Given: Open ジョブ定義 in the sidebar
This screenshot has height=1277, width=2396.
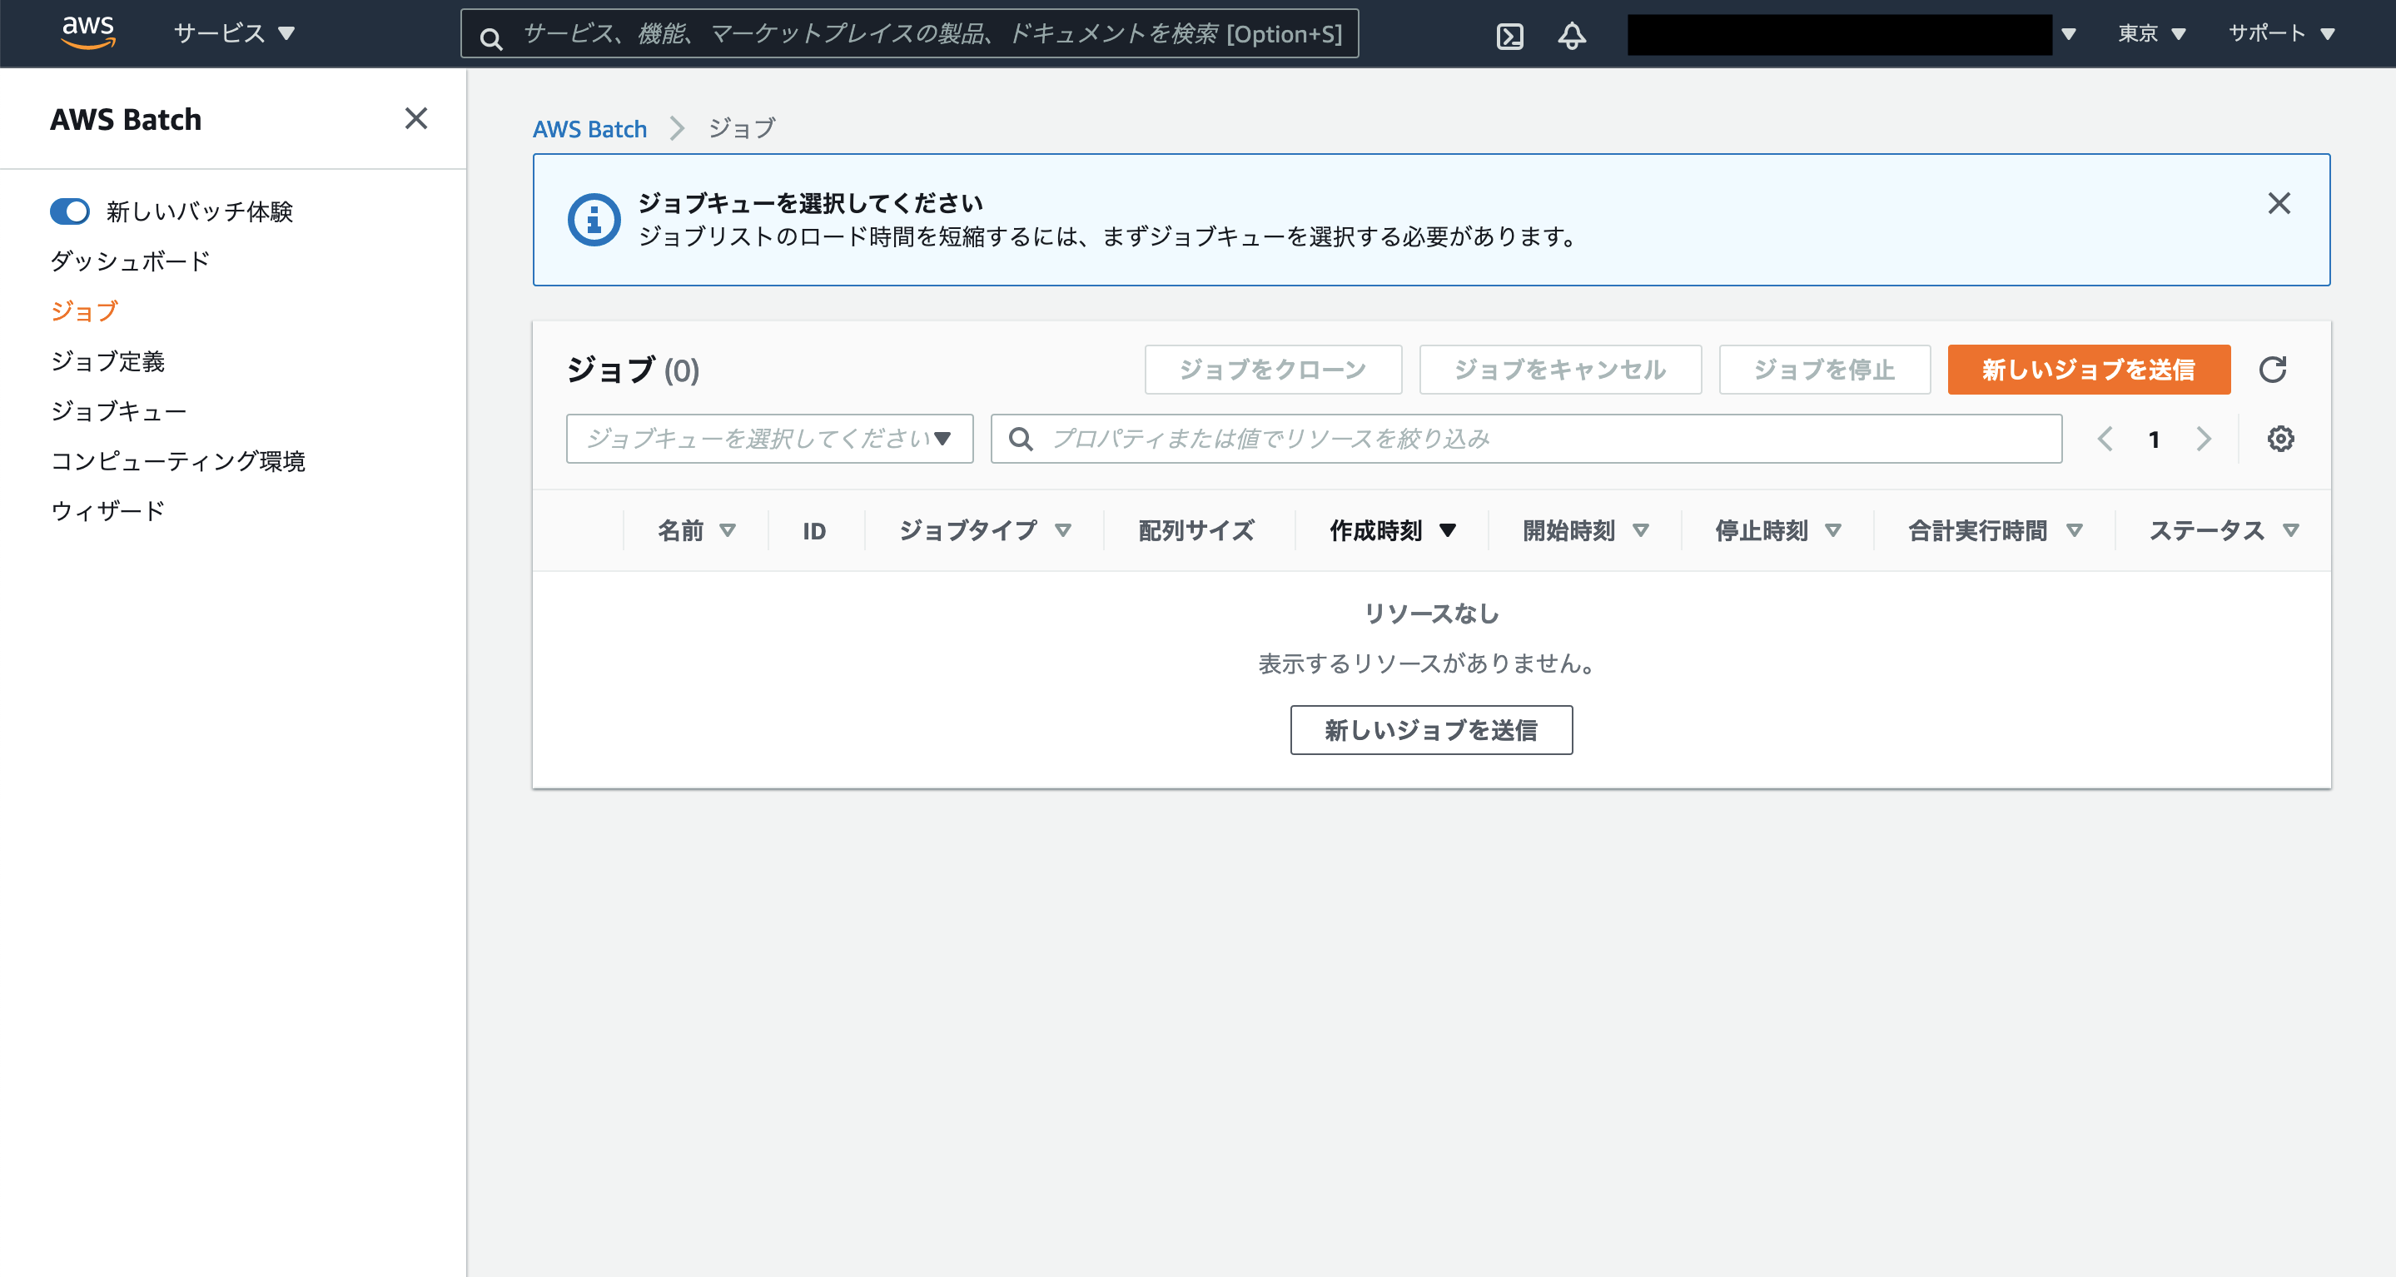Looking at the screenshot, I should 107,360.
